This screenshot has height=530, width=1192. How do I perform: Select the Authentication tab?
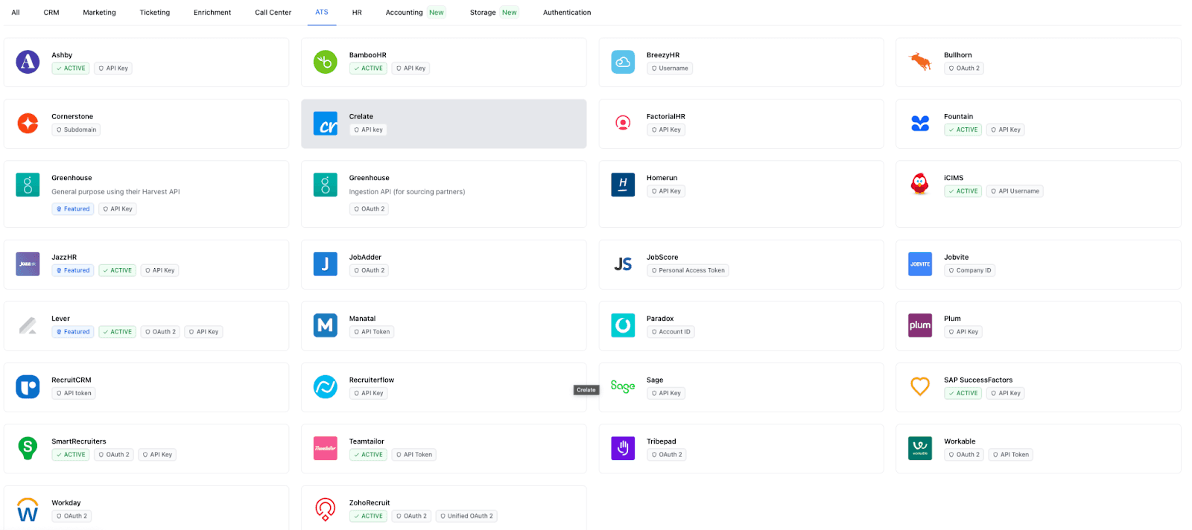point(566,13)
